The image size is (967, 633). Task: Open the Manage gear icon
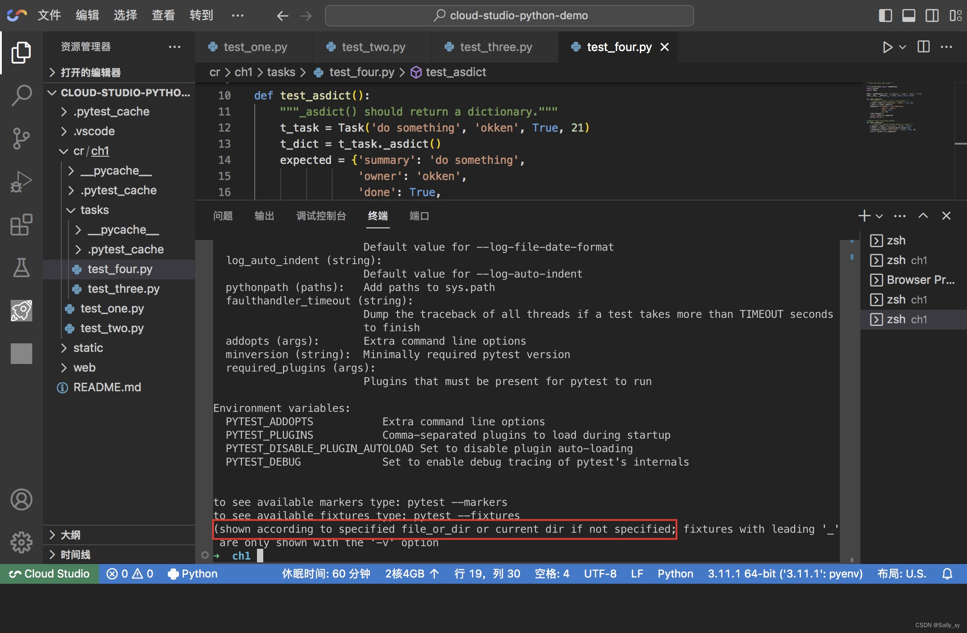click(21, 542)
